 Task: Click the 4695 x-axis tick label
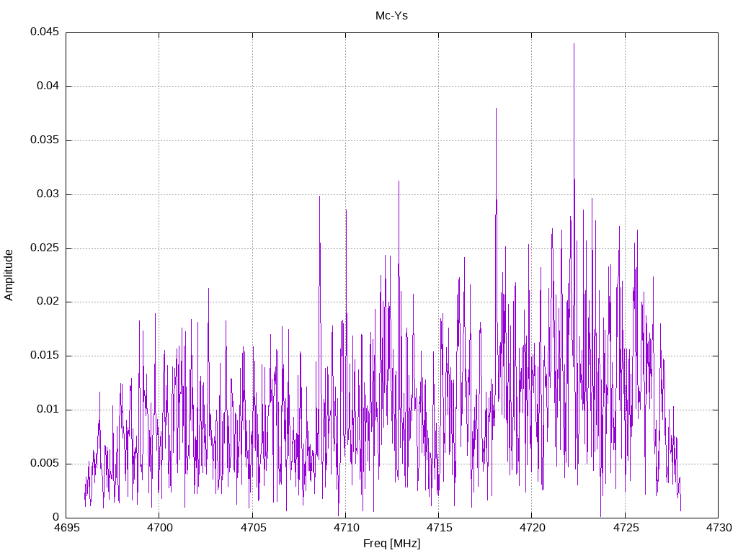point(66,528)
